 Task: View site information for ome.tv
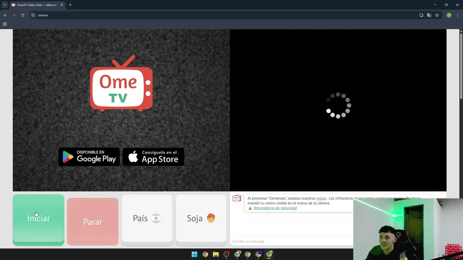click(33, 15)
